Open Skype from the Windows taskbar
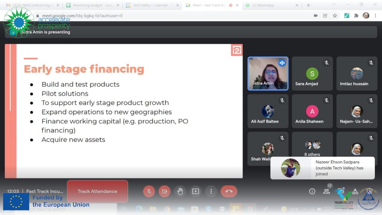 209,209
